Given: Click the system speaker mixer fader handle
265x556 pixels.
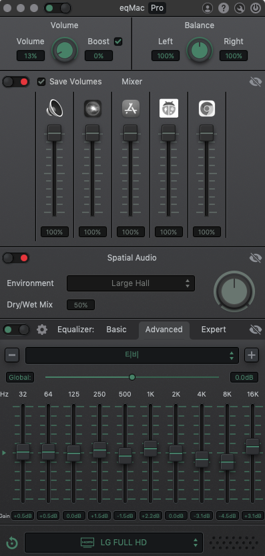Looking at the screenshot, I should [x=55, y=133].
